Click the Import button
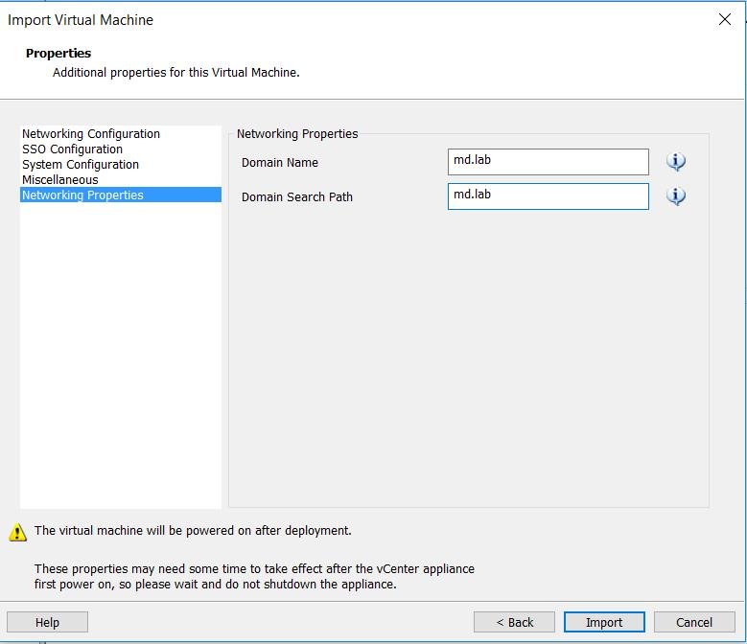This screenshot has width=747, height=644. click(x=604, y=622)
